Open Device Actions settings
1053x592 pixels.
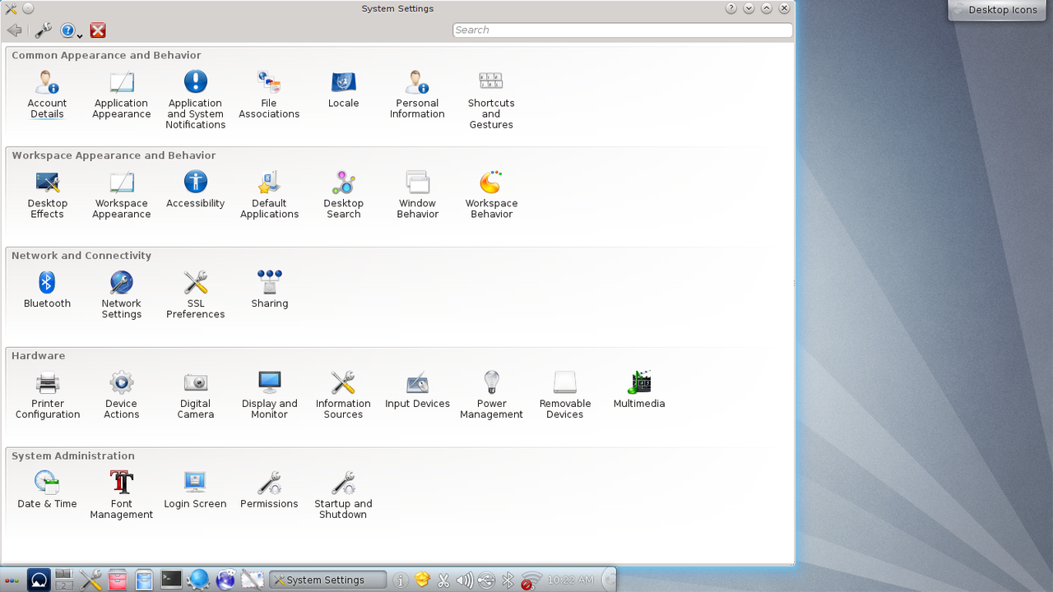(x=121, y=395)
